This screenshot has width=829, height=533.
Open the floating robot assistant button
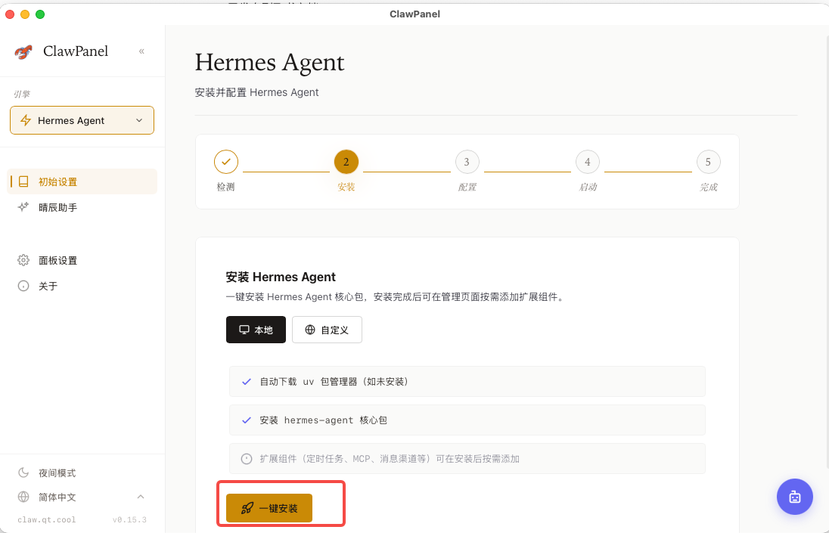coord(795,497)
